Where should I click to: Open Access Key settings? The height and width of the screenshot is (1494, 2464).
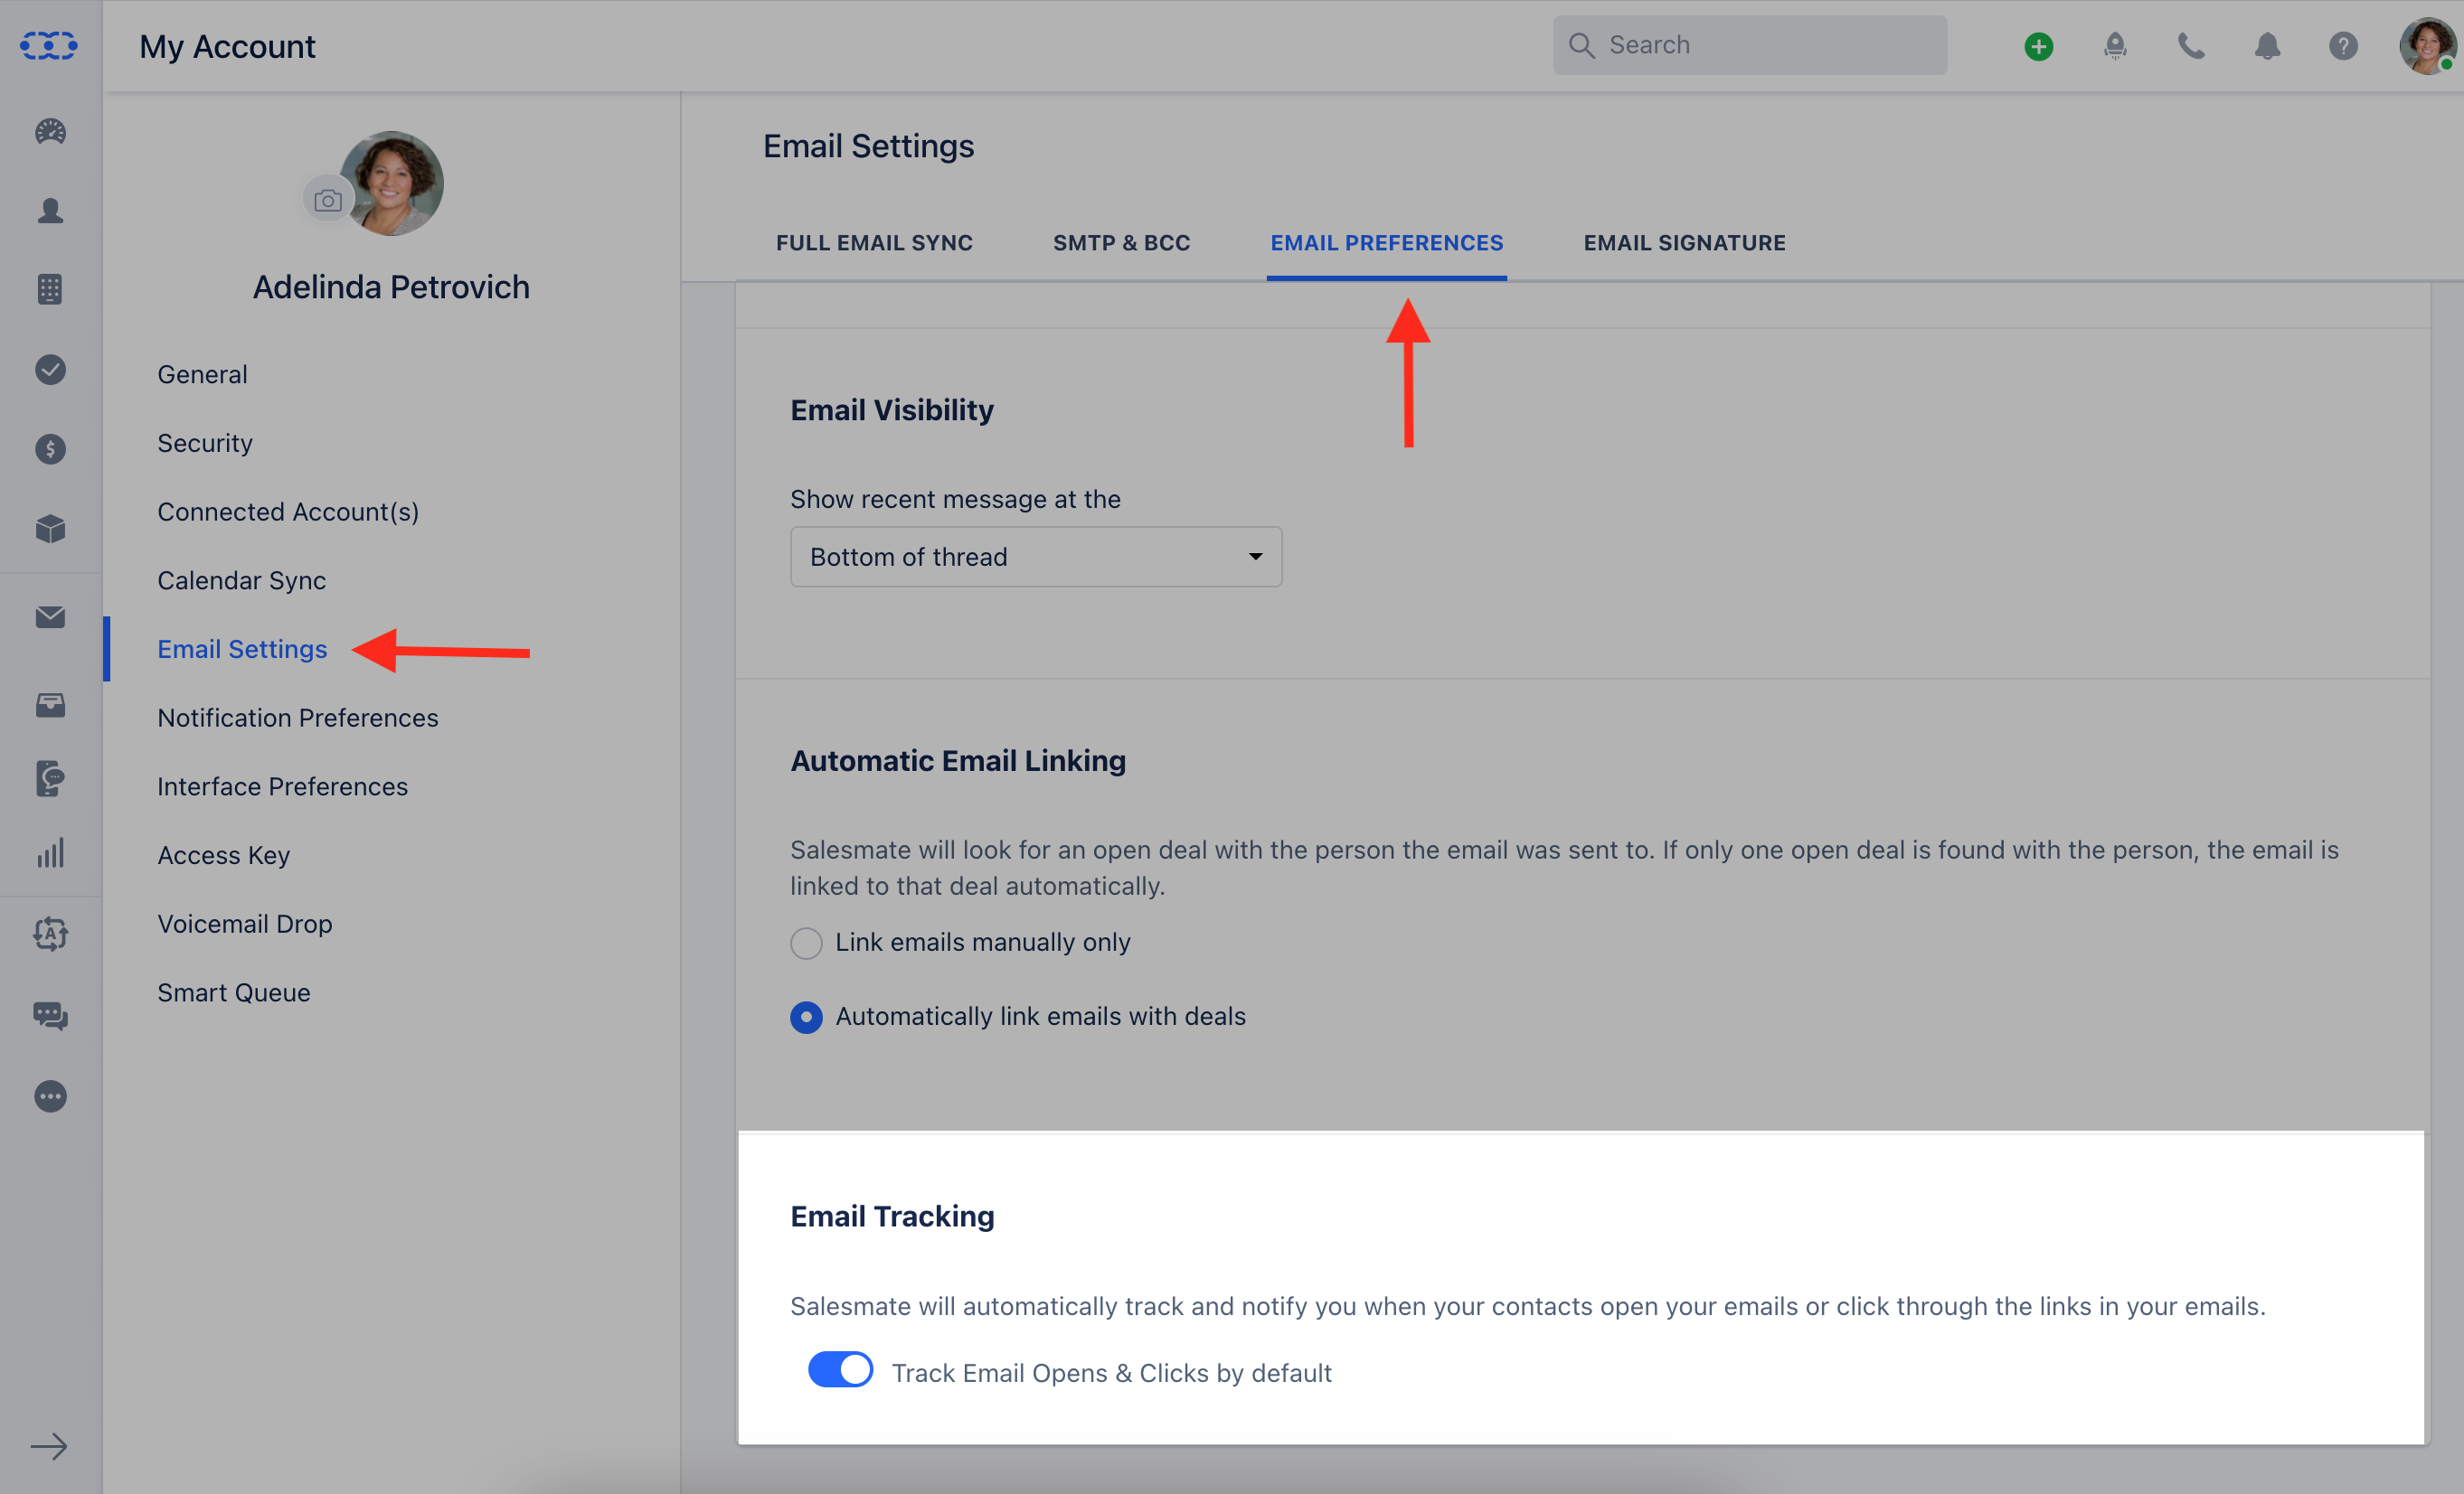click(x=223, y=855)
